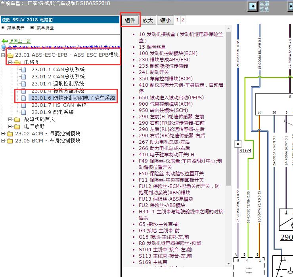Click the page icon of 23.01.2 CAN总线系统
Screen dimensions: 293x277
pyautogui.click(x=24, y=76)
